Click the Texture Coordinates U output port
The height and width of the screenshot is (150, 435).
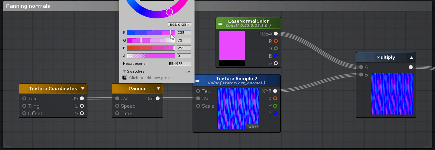point(82,106)
